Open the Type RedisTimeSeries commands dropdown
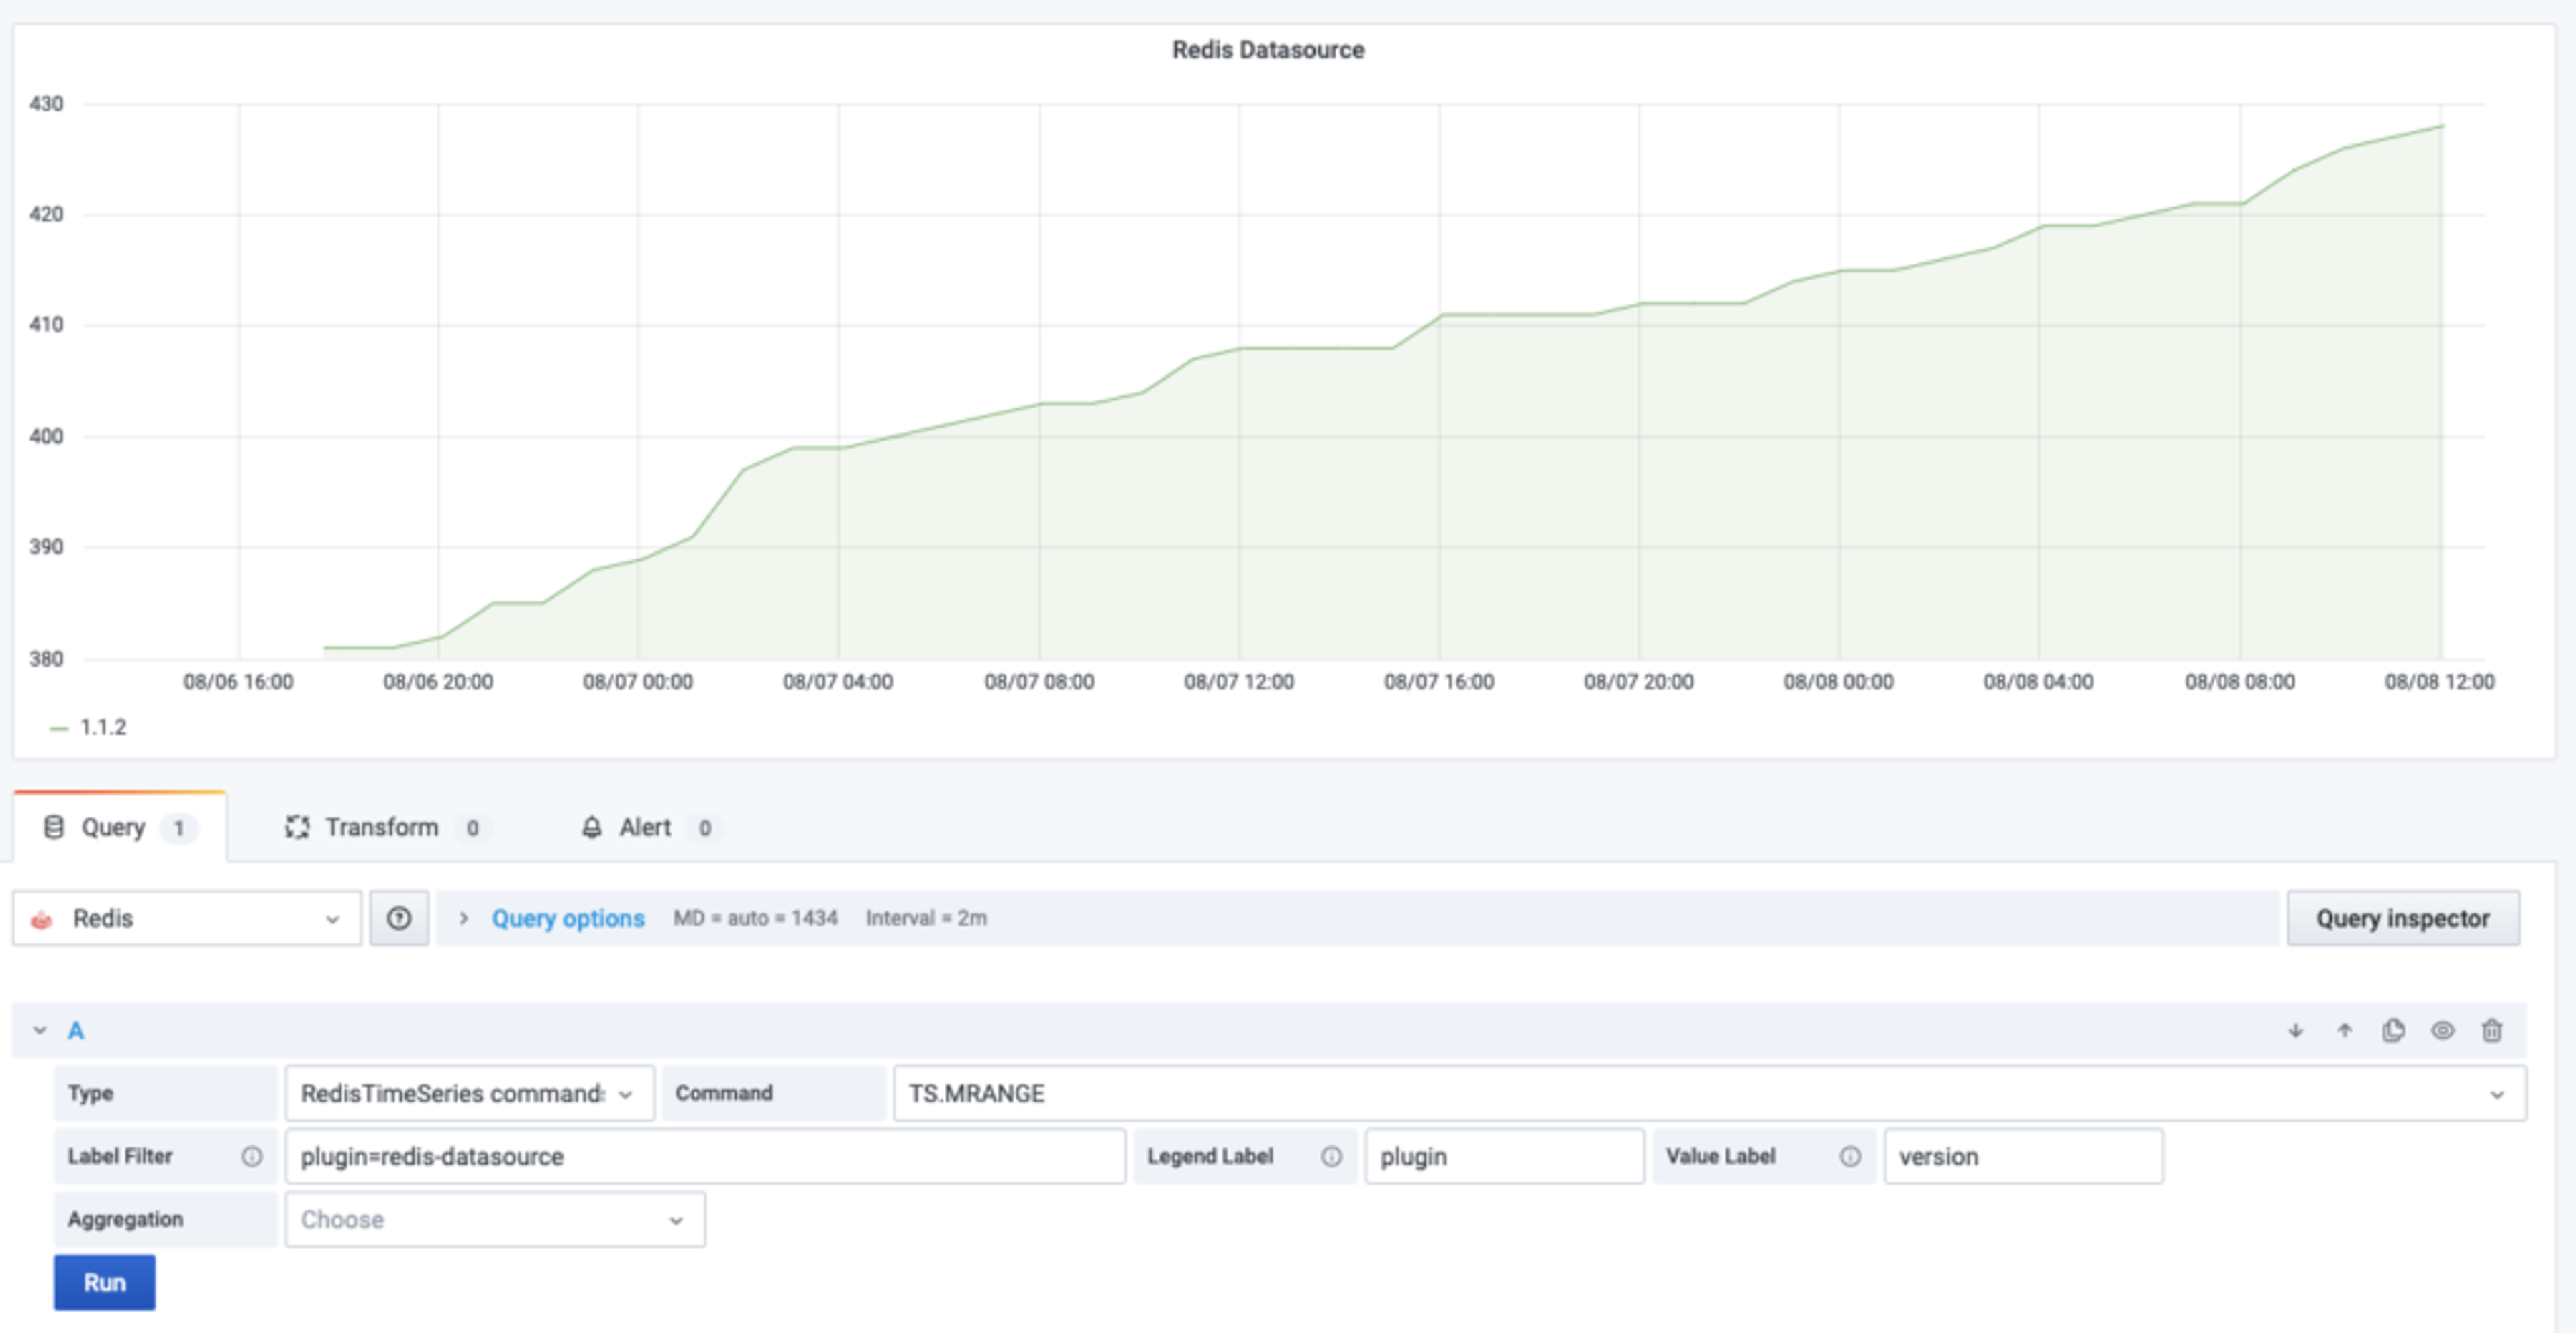 469,1093
